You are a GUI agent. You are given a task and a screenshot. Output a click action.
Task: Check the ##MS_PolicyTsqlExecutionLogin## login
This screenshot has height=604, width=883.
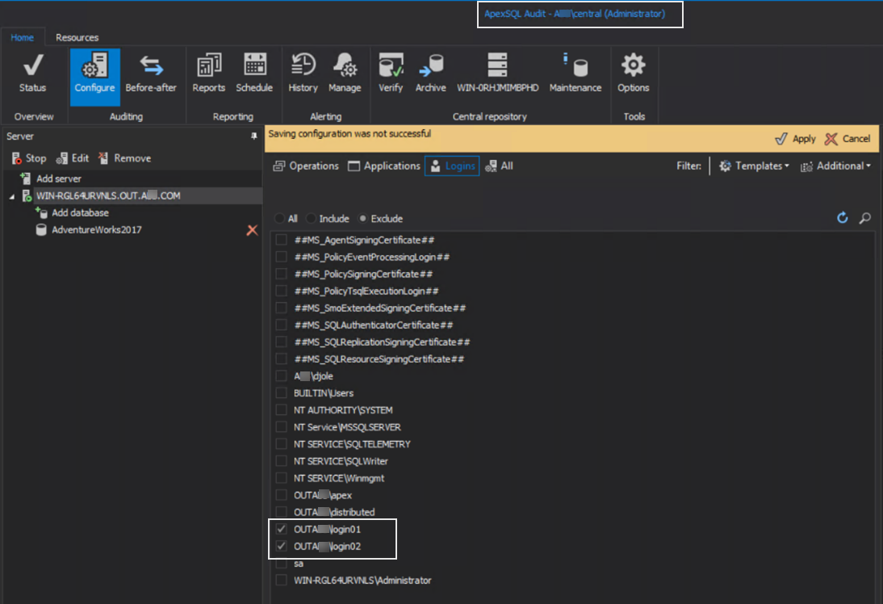[281, 291]
